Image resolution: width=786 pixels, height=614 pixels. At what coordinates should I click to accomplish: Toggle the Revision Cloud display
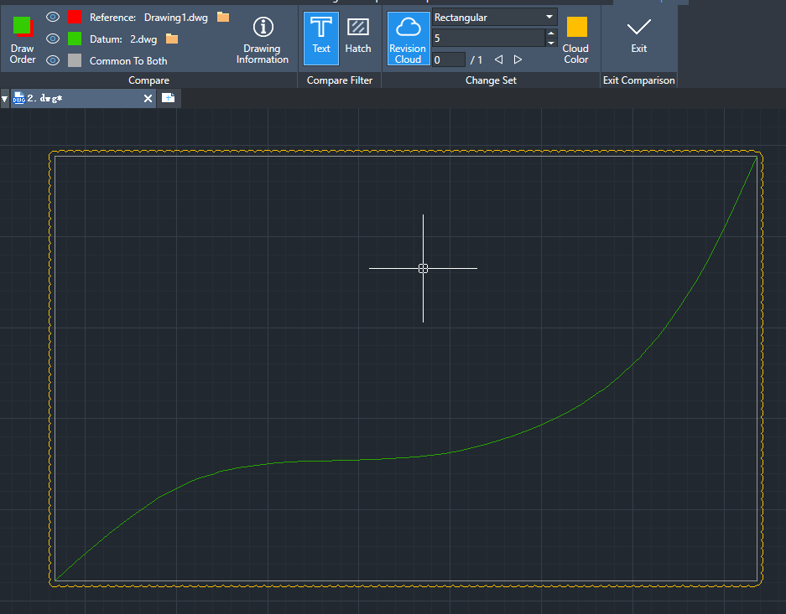[408, 39]
